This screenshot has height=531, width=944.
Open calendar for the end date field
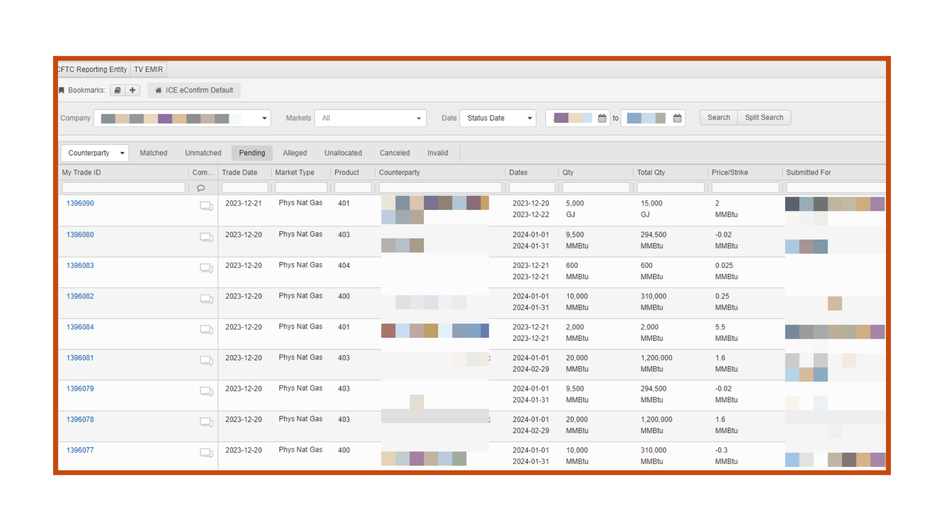pyautogui.click(x=677, y=118)
